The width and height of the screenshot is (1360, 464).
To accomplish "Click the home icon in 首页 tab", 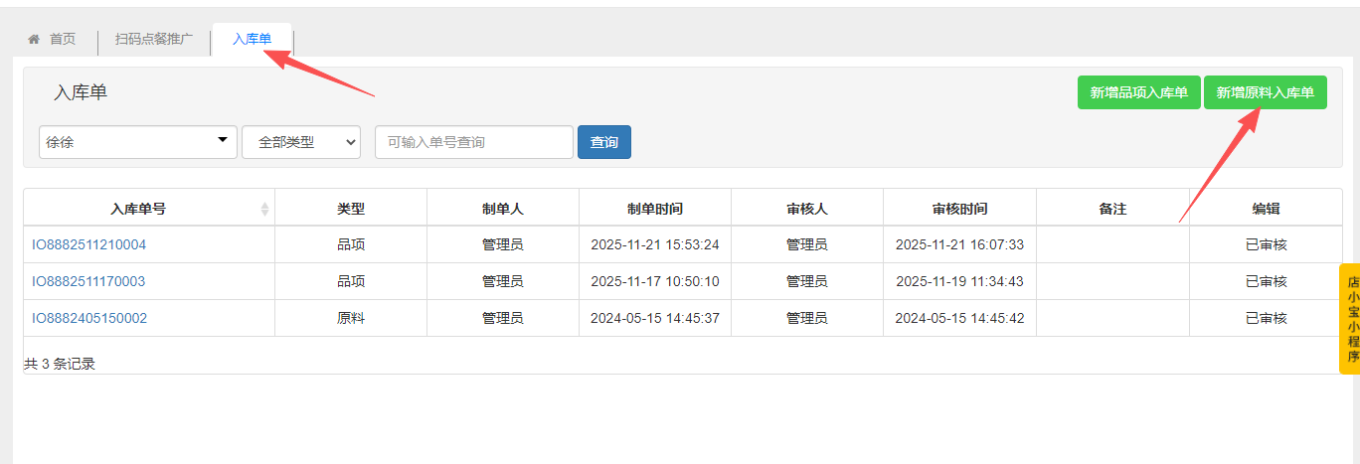I will point(34,39).
